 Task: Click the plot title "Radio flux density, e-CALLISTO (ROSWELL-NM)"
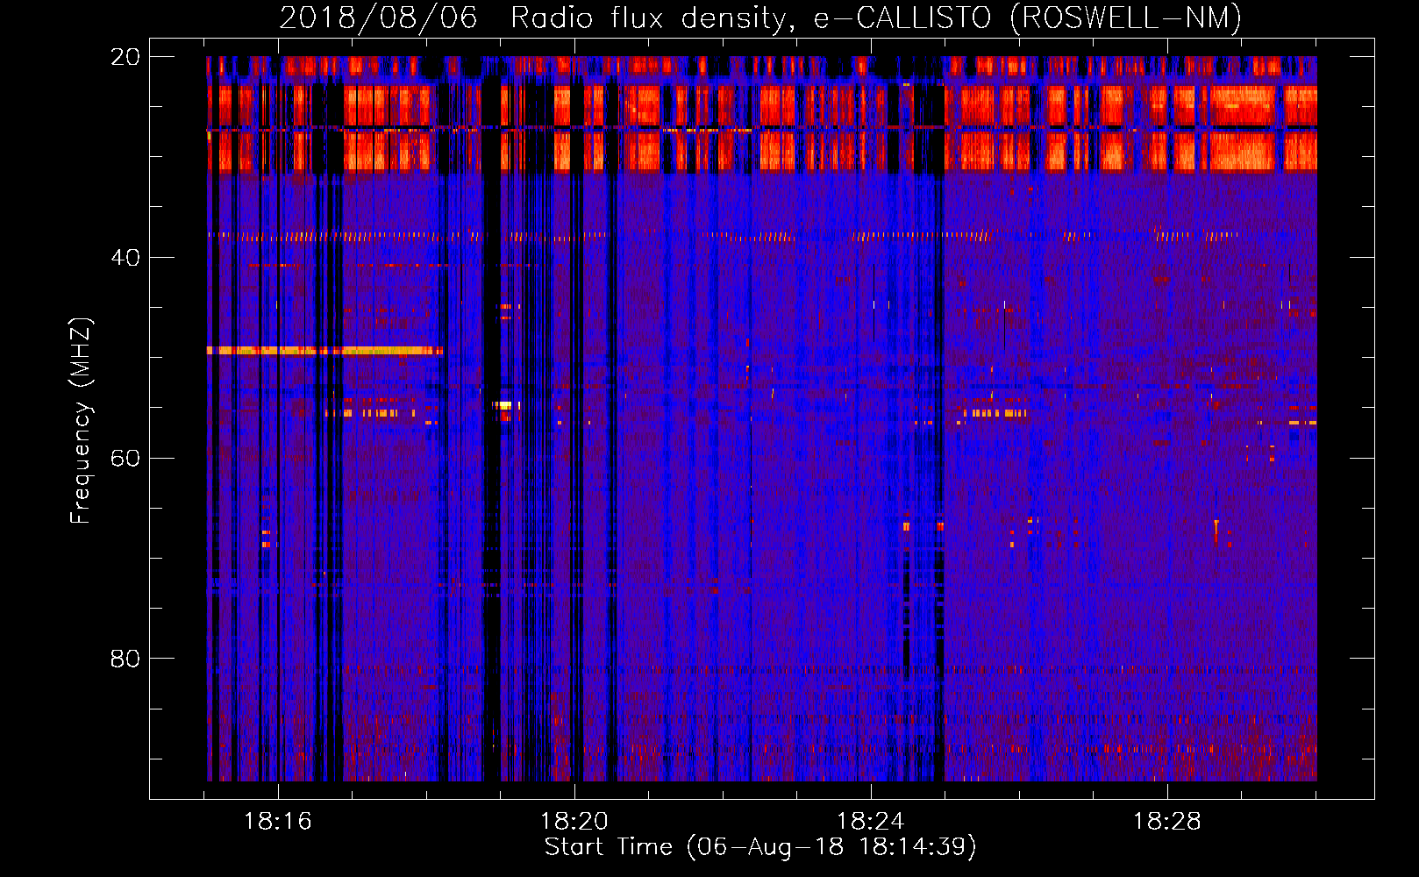[875, 18]
